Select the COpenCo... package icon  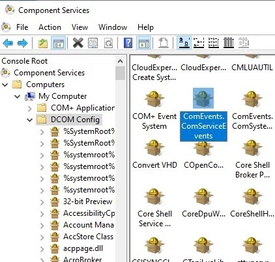click(x=203, y=149)
